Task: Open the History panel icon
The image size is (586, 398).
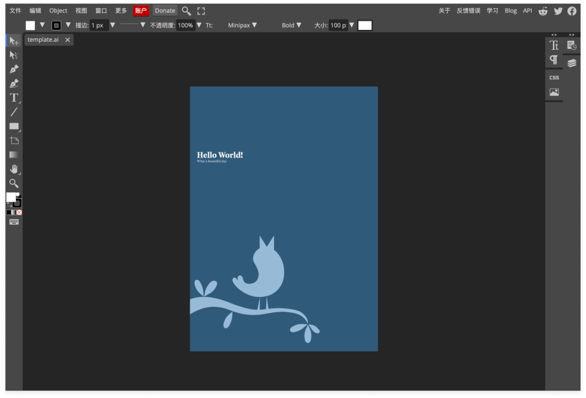Action: [x=571, y=46]
